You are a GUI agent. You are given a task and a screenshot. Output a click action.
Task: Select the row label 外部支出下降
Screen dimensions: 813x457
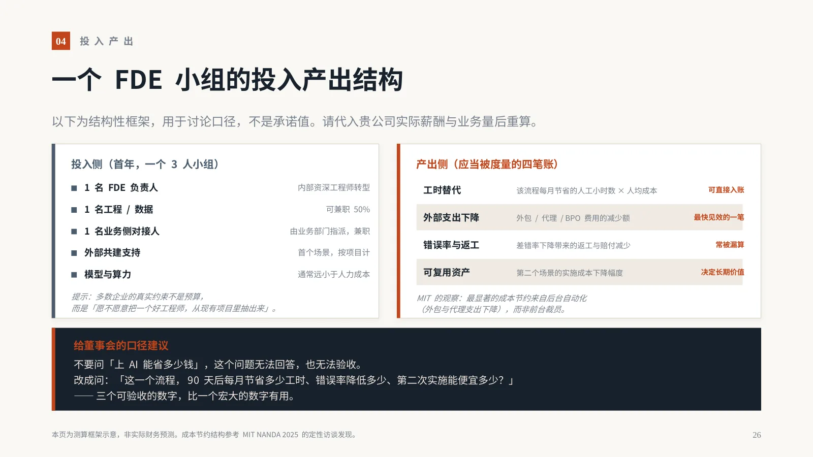(451, 218)
